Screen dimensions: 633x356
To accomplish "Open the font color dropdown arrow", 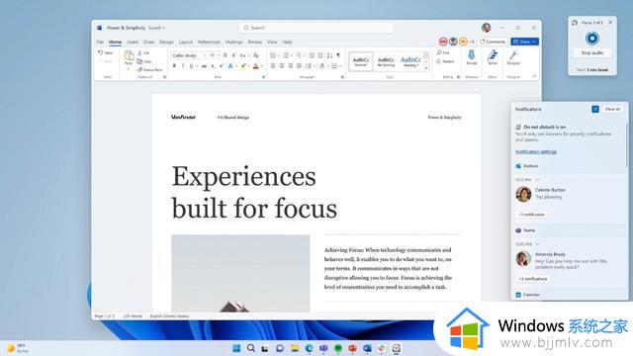I will (x=261, y=66).
